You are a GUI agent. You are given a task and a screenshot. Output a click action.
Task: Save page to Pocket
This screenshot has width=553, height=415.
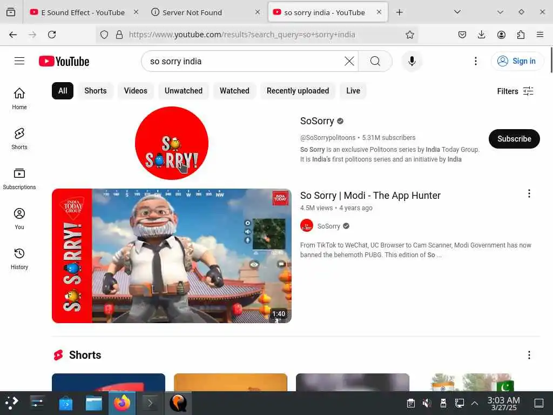(462, 35)
